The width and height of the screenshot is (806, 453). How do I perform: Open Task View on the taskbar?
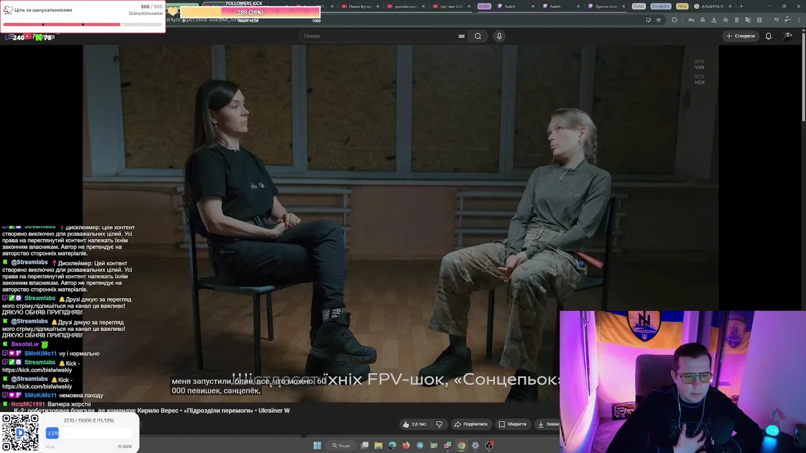click(x=365, y=445)
